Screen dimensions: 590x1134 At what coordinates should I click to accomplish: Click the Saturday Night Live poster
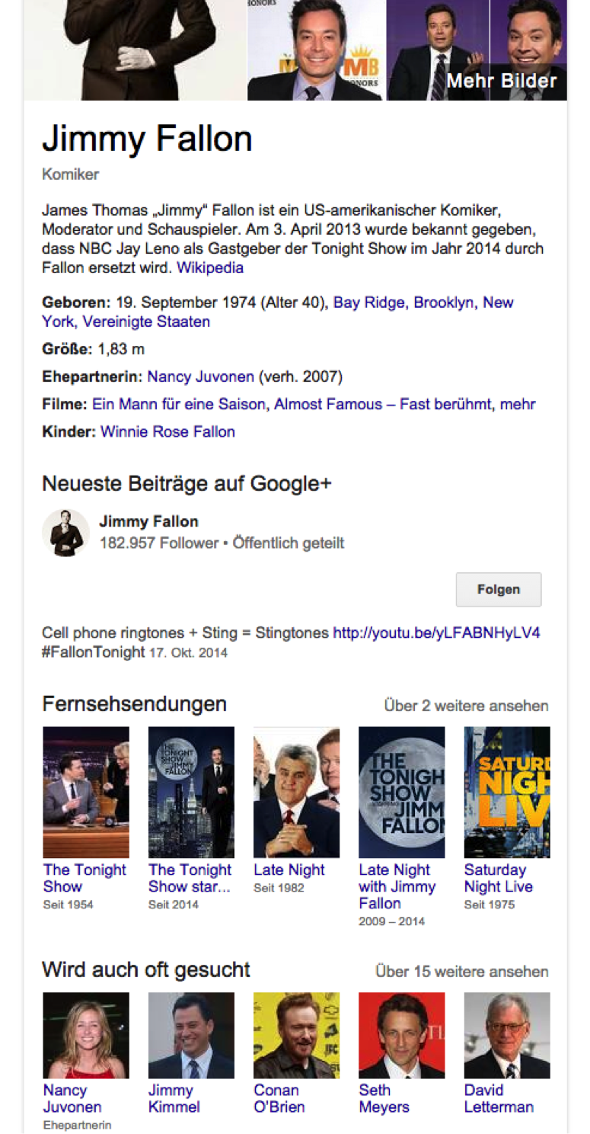(507, 793)
